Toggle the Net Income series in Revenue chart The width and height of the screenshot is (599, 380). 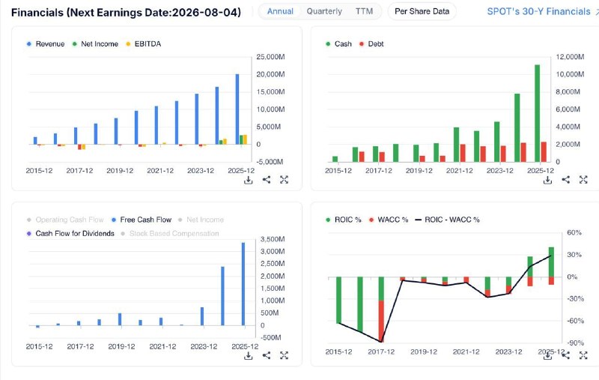(95, 44)
